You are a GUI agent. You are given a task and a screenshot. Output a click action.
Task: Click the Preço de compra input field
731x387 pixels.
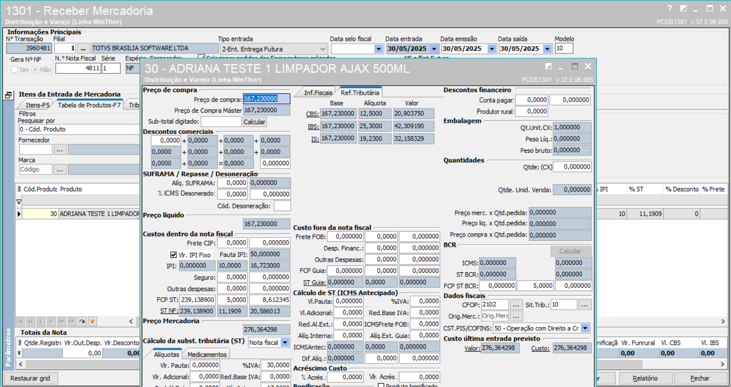click(266, 99)
